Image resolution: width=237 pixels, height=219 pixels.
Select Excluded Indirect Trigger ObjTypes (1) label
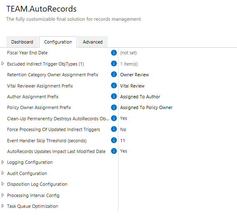click(45, 64)
